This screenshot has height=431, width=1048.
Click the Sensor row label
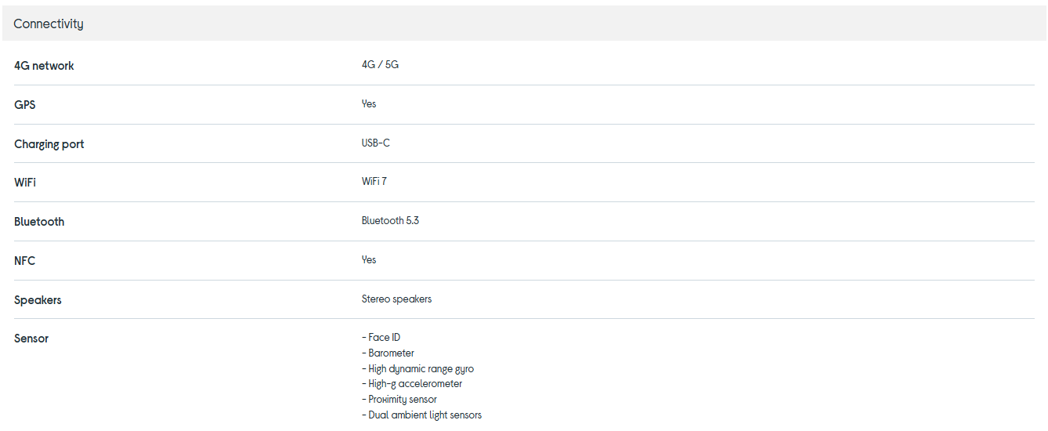pos(31,339)
